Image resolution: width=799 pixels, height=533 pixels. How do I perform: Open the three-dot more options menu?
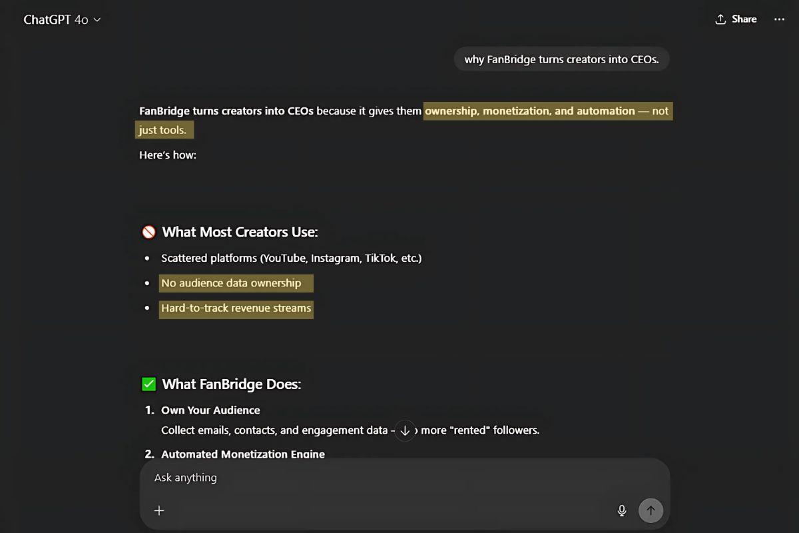779,19
